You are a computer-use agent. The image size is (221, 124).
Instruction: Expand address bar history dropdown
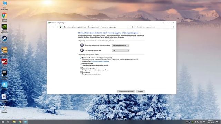point(129,27)
